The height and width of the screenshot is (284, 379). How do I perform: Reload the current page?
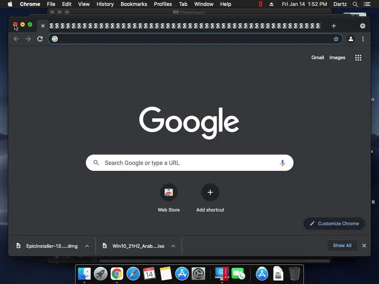pyautogui.click(x=40, y=39)
